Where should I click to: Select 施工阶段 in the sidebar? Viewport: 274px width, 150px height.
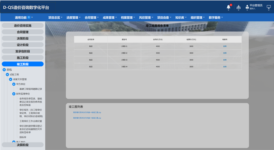(x=23, y=58)
